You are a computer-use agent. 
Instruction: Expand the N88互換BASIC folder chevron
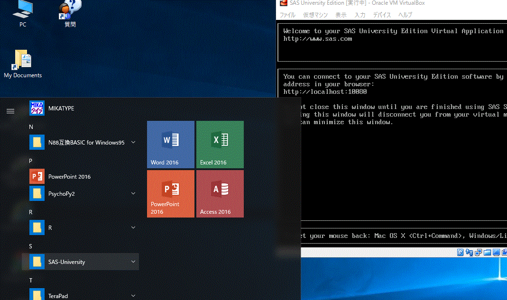tap(133, 142)
